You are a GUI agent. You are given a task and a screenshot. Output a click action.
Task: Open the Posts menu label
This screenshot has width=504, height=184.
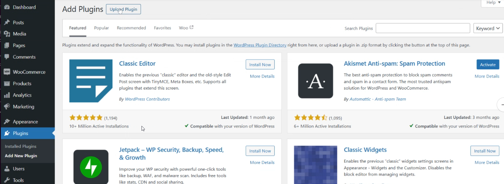[18, 22]
